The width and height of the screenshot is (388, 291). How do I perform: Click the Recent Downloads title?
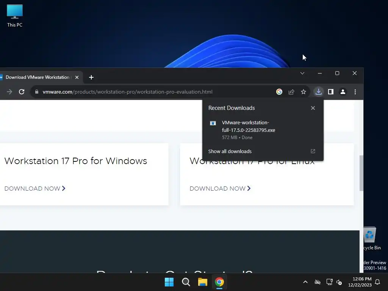click(232, 108)
